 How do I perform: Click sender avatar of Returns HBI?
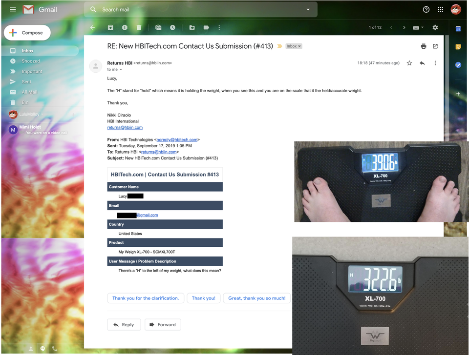96,66
